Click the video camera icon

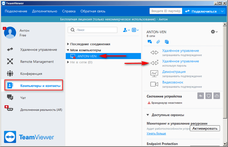click(154, 84)
